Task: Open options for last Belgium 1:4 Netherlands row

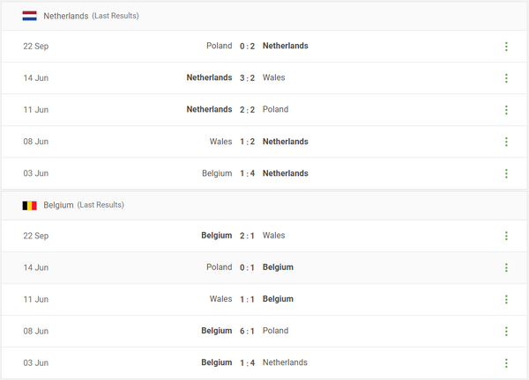Action: coord(506,363)
